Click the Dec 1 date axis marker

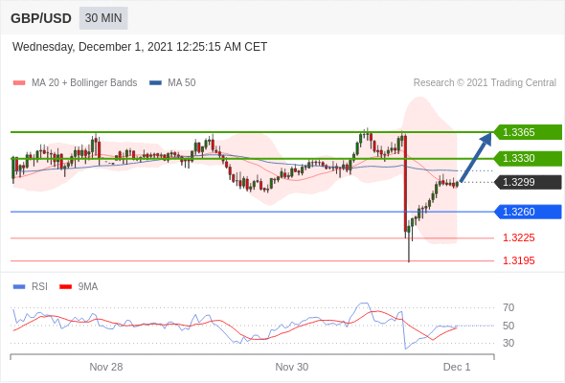pos(457,367)
